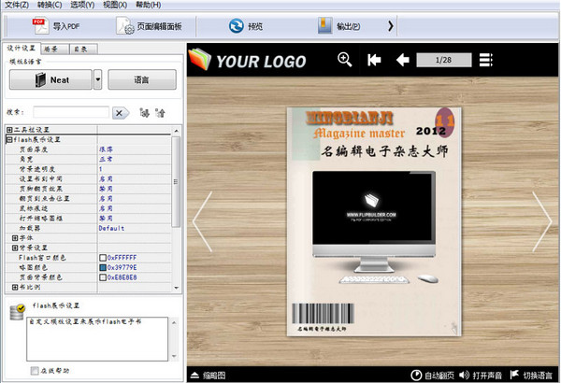Image resolution: width=561 pixels, height=383 pixels.
Task: Click the output book icon
Action: pos(324,26)
